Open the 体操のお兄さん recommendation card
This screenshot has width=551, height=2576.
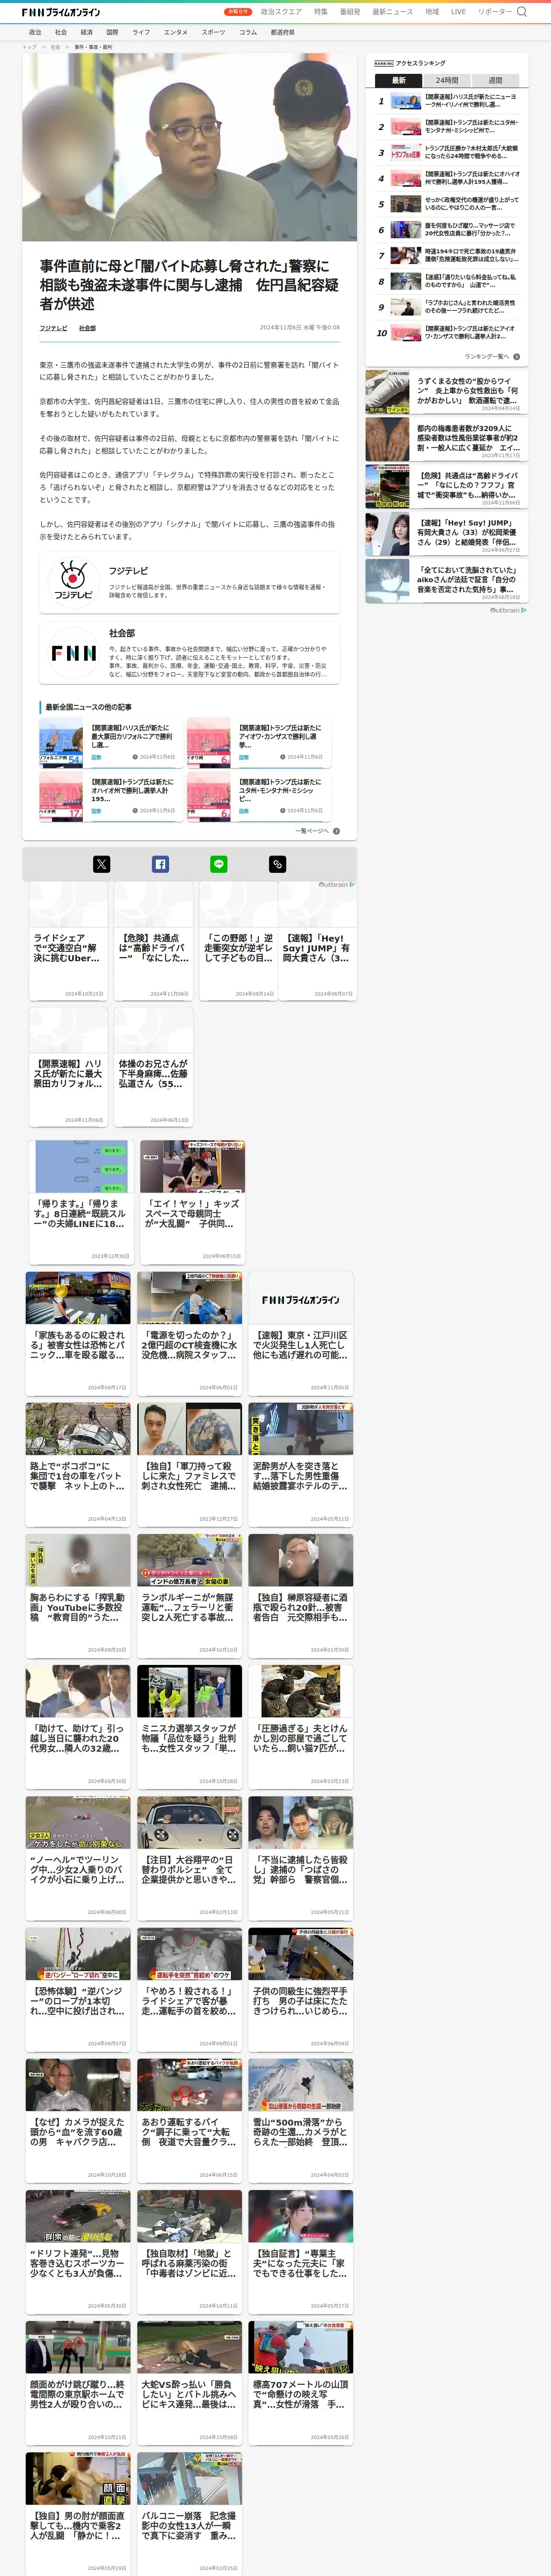153,1066
